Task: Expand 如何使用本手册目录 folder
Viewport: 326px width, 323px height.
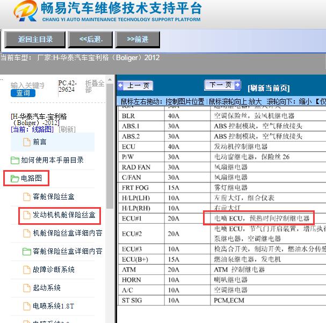Action: tap(52, 160)
